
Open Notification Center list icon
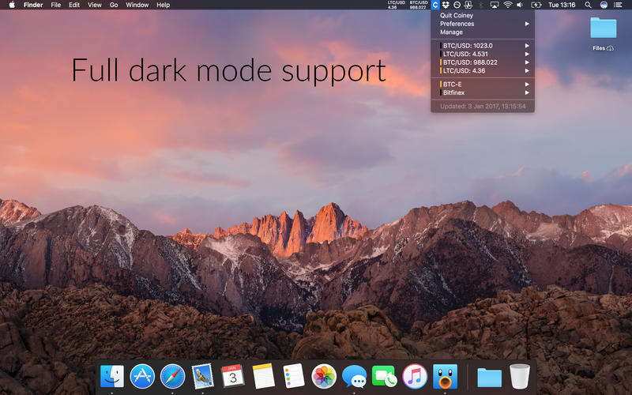(x=618, y=5)
